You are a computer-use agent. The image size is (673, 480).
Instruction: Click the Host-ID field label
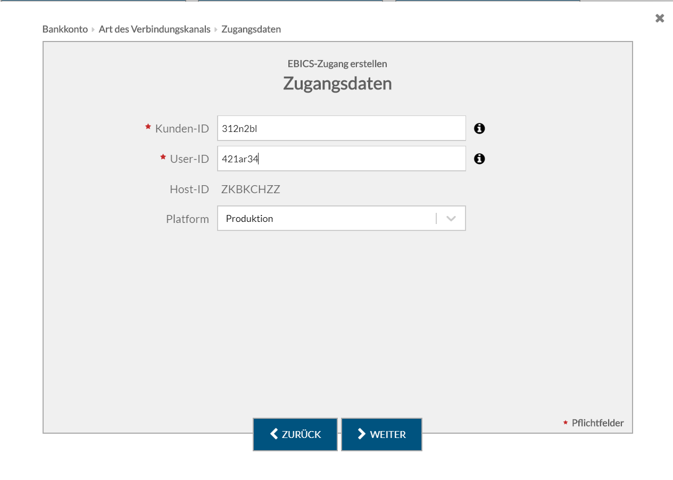tap(189, 189)
